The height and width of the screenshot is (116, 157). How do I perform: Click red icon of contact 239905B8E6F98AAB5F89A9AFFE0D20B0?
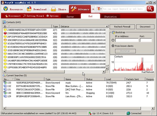coord(5,33)
